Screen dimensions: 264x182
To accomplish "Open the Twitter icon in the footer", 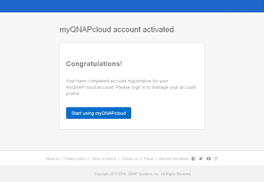I will coord(201,159).
